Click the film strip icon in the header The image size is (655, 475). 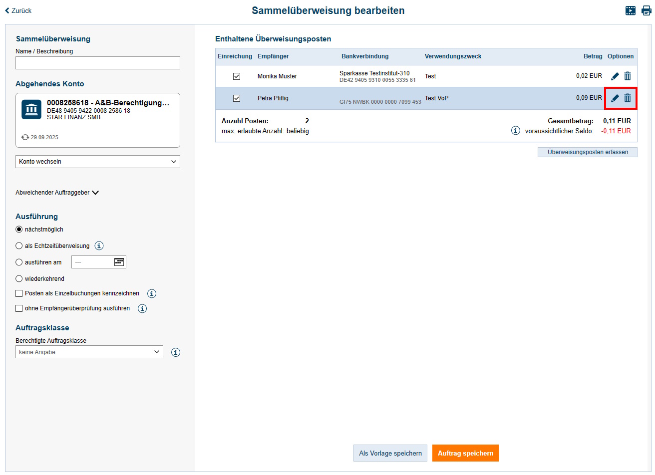tap(630, 10)
